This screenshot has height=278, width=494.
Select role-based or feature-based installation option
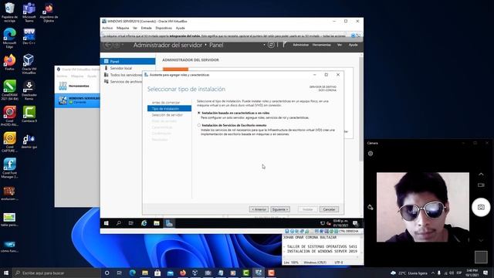(x=199, y=113)
